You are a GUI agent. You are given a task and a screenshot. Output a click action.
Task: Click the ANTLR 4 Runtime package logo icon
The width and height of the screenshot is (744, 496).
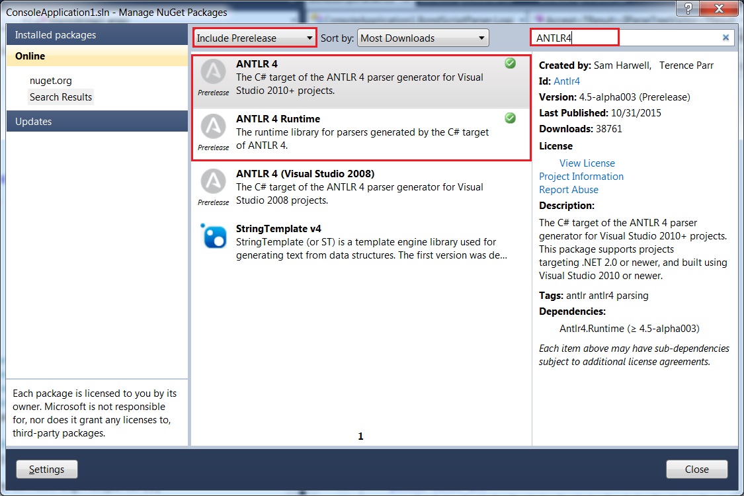tap(214, 126)
